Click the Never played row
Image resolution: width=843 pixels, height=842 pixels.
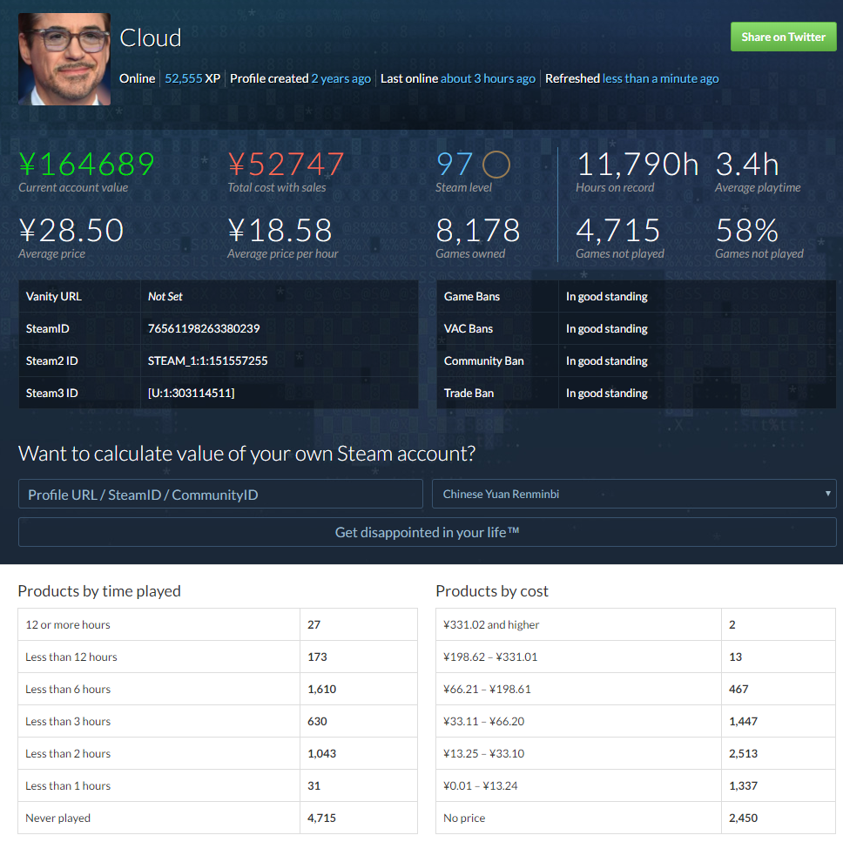click(x=218, y=818)
